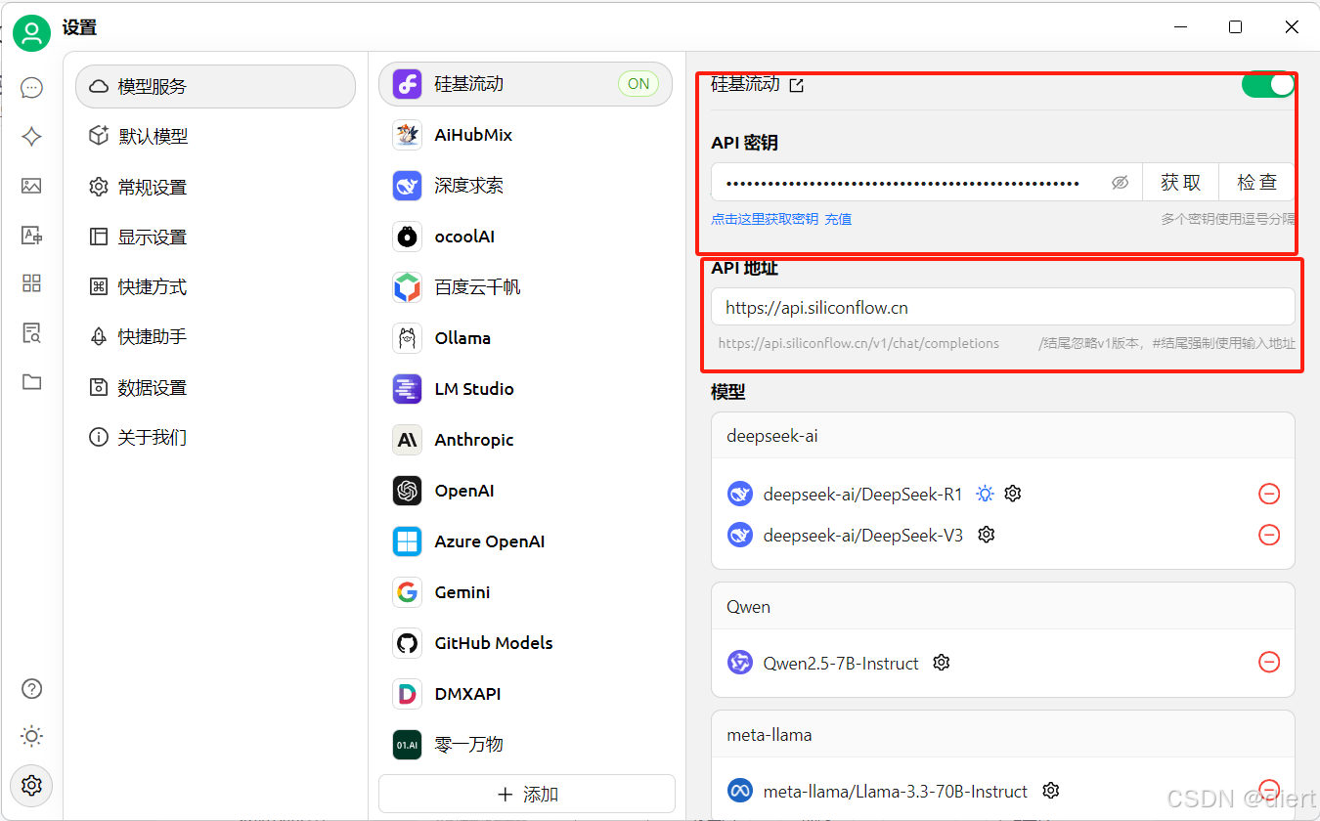Viewport: 1320px width, 821px height.
Task: Select 模型服务 settings menu
Action: tap(215, 86)
